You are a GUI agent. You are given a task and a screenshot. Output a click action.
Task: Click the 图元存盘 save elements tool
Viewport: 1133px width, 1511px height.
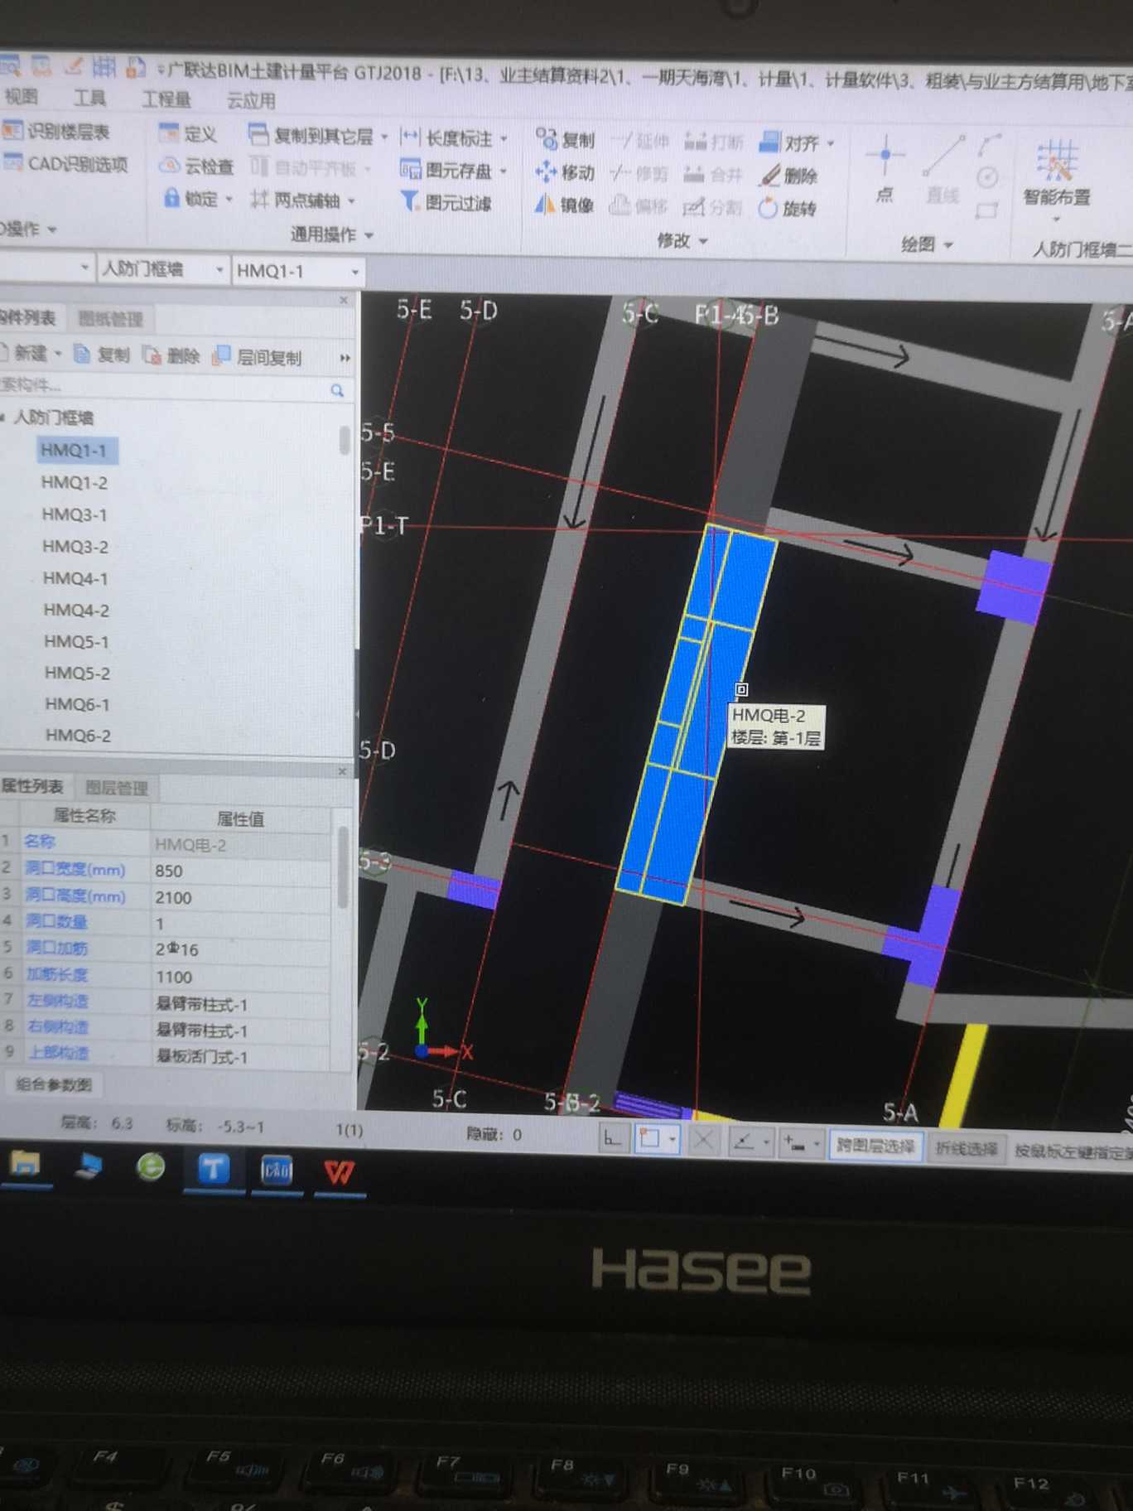point(446,171)
